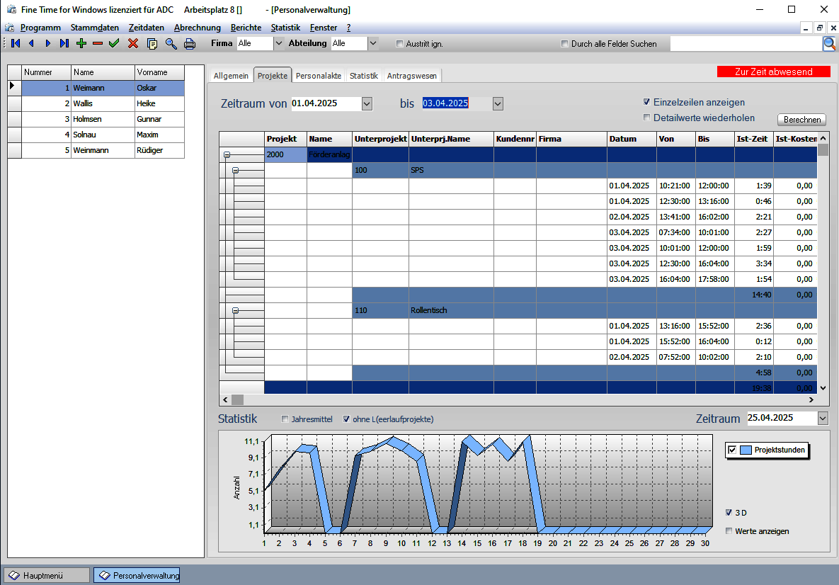Image resolution: width=839 pixels, height=585 pixels.
Task: Collapse project 2000 tree node
Action: [x=227, y=154]
